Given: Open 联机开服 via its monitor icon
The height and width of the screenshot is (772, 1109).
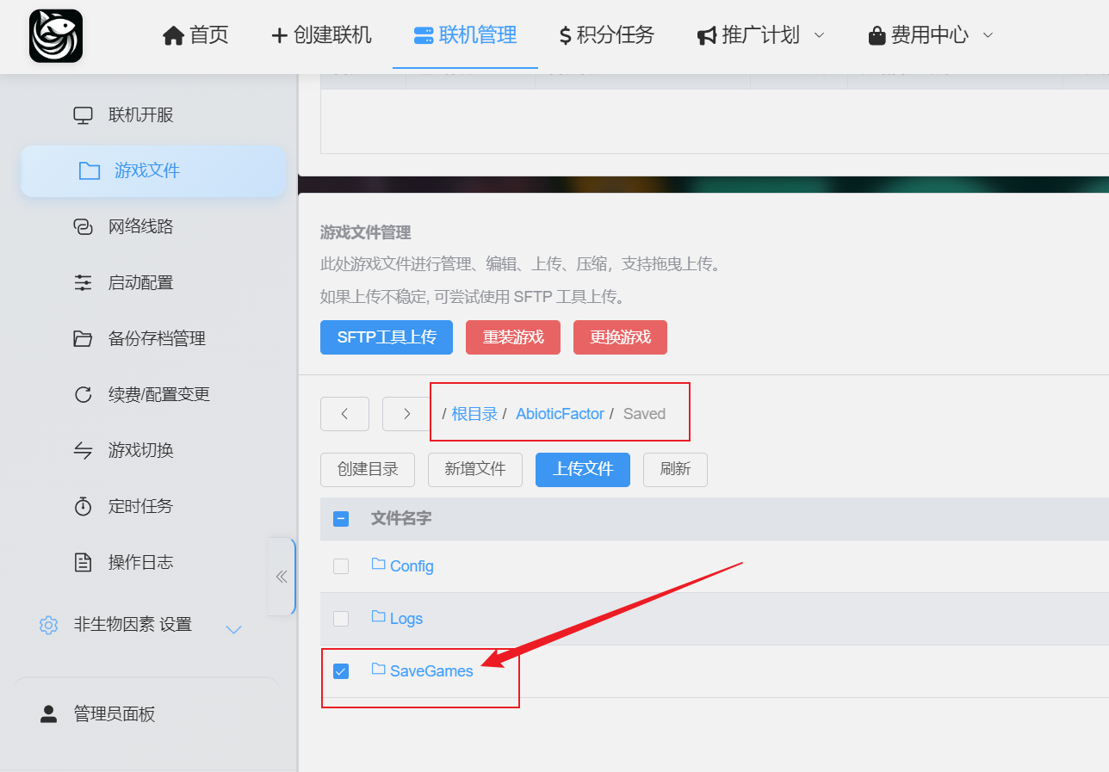Looking at the screenshot, I should click(x=83, y=115).
